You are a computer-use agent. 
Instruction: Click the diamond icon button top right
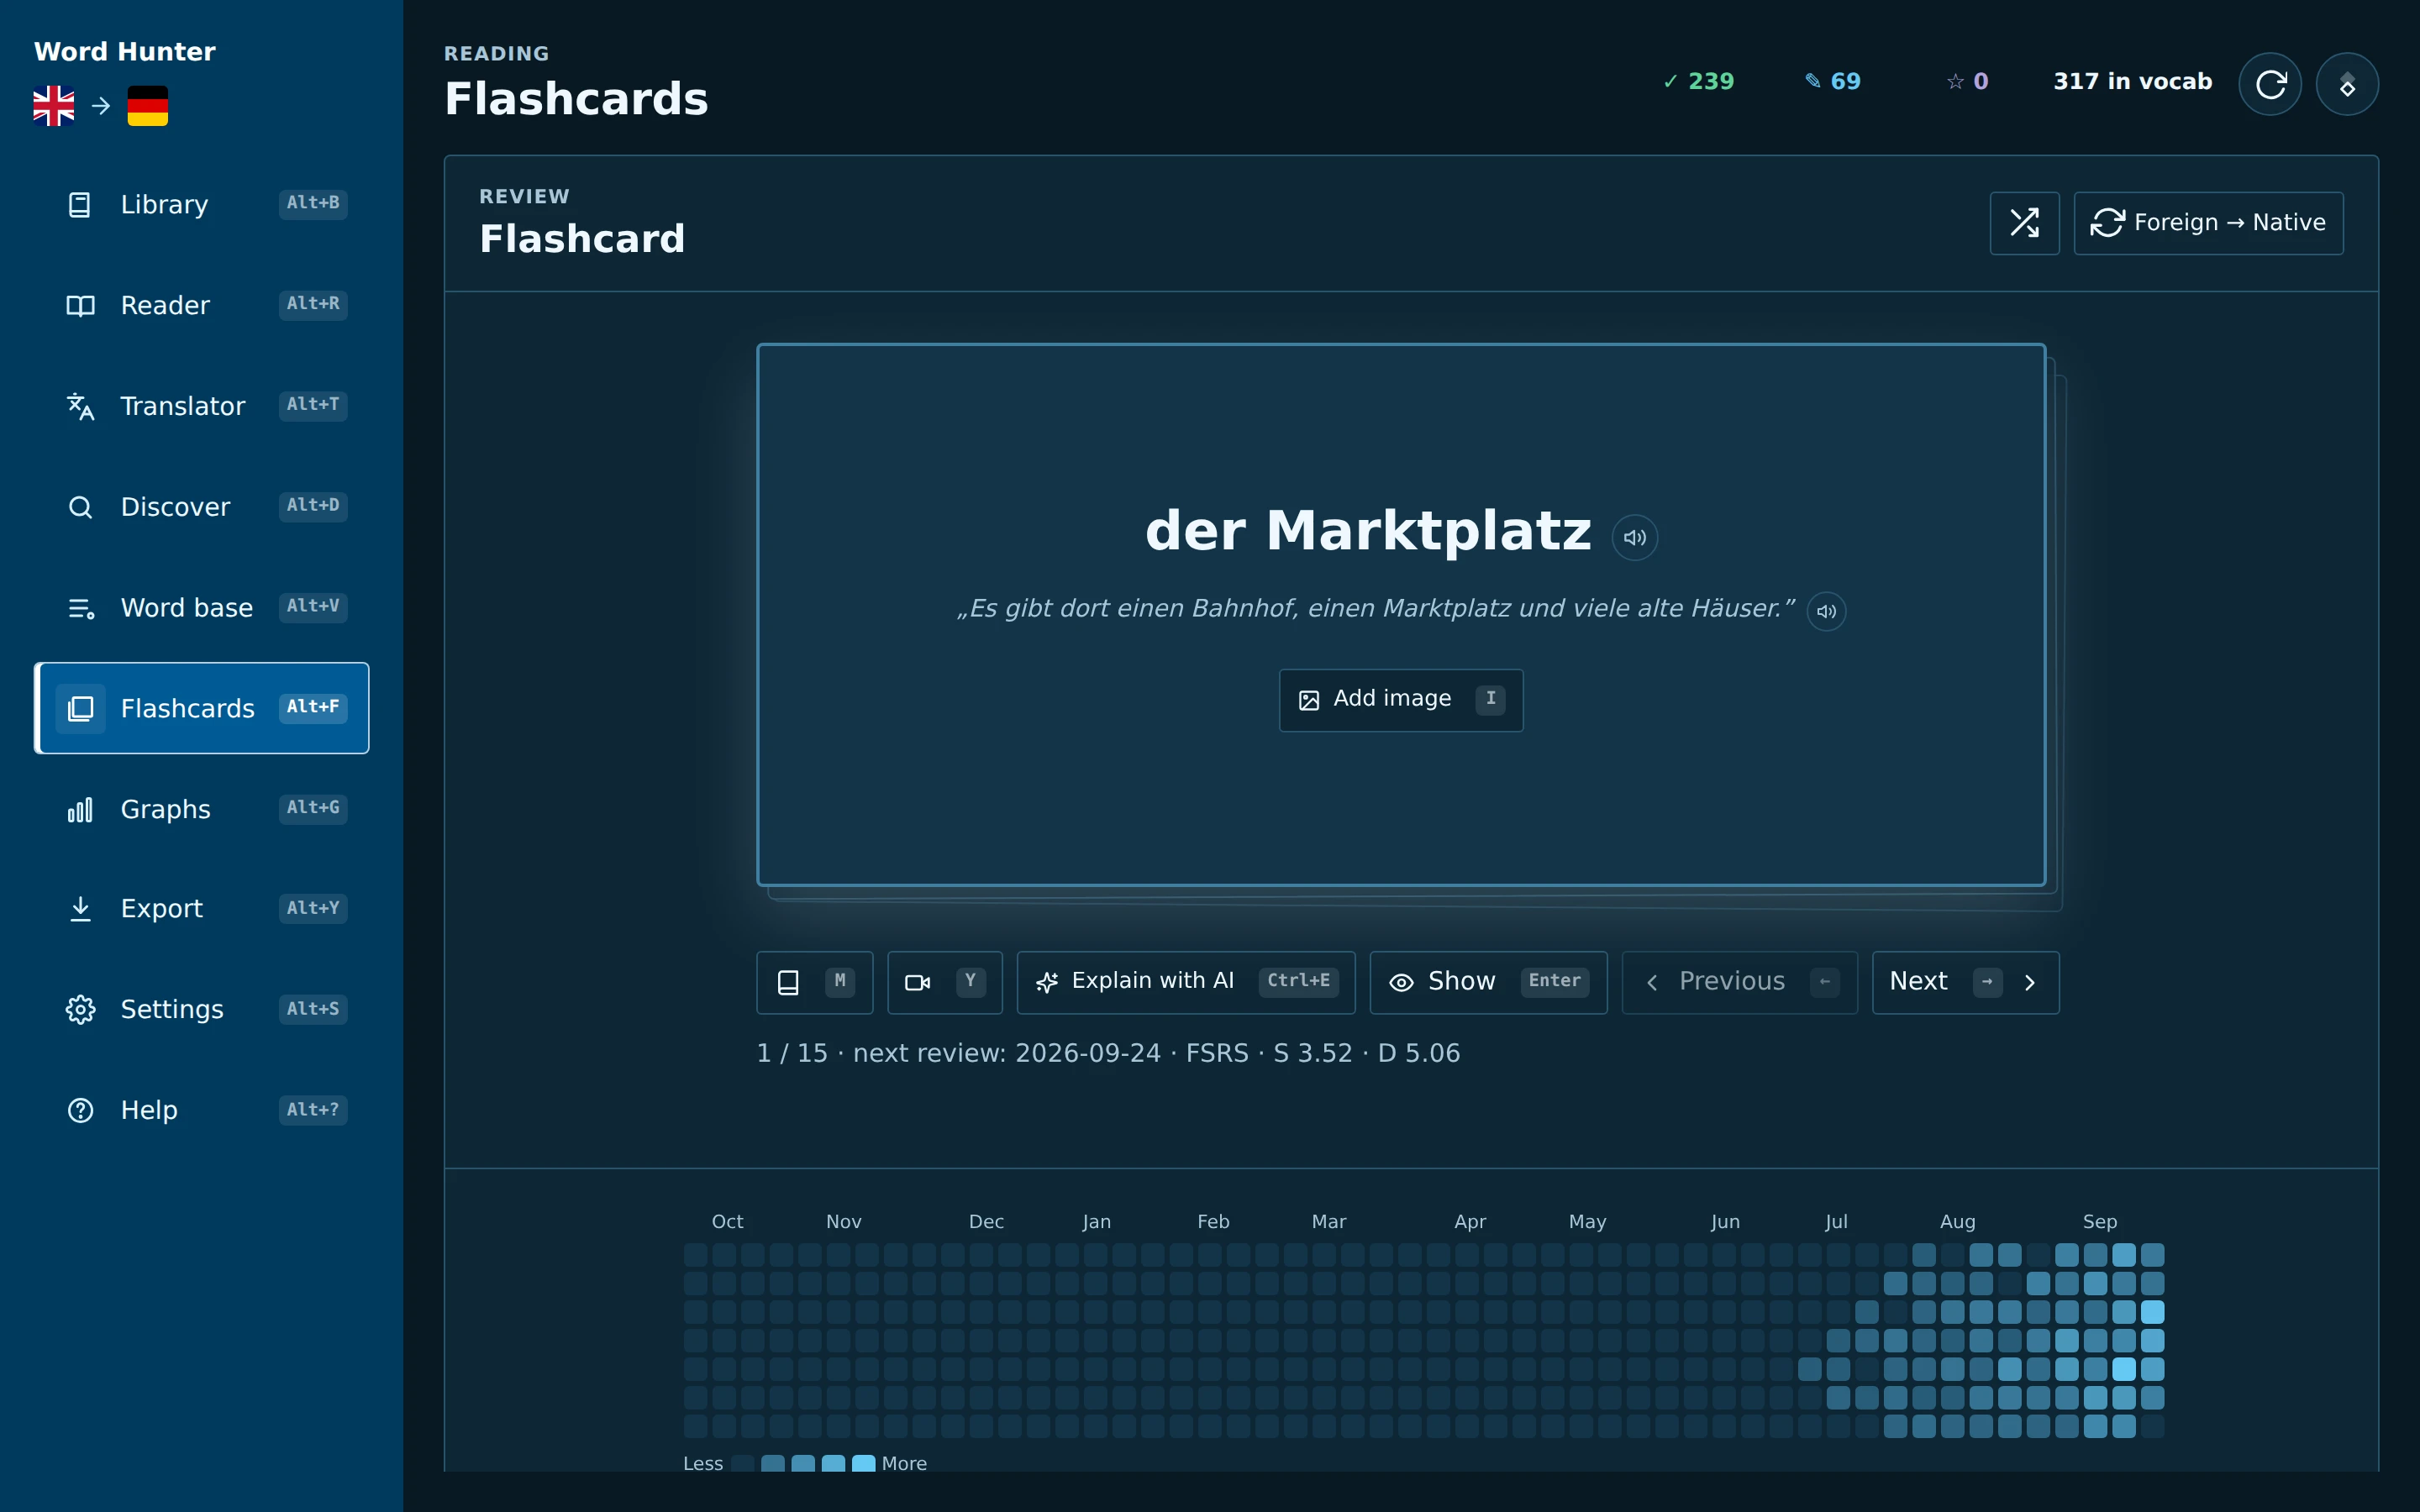(x=2347, y=84)
